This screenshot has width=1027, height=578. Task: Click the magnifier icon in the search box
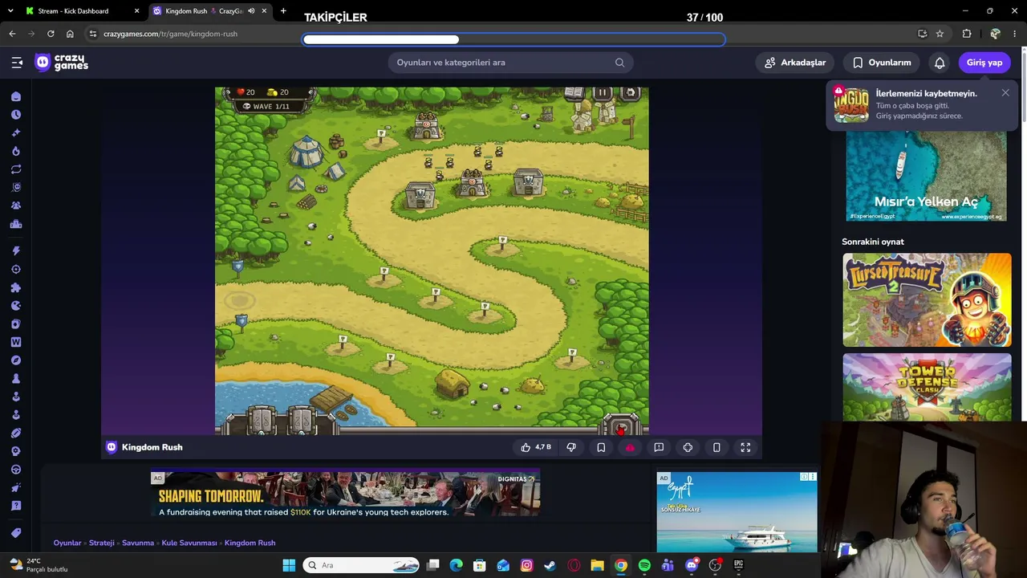point(619,63)
